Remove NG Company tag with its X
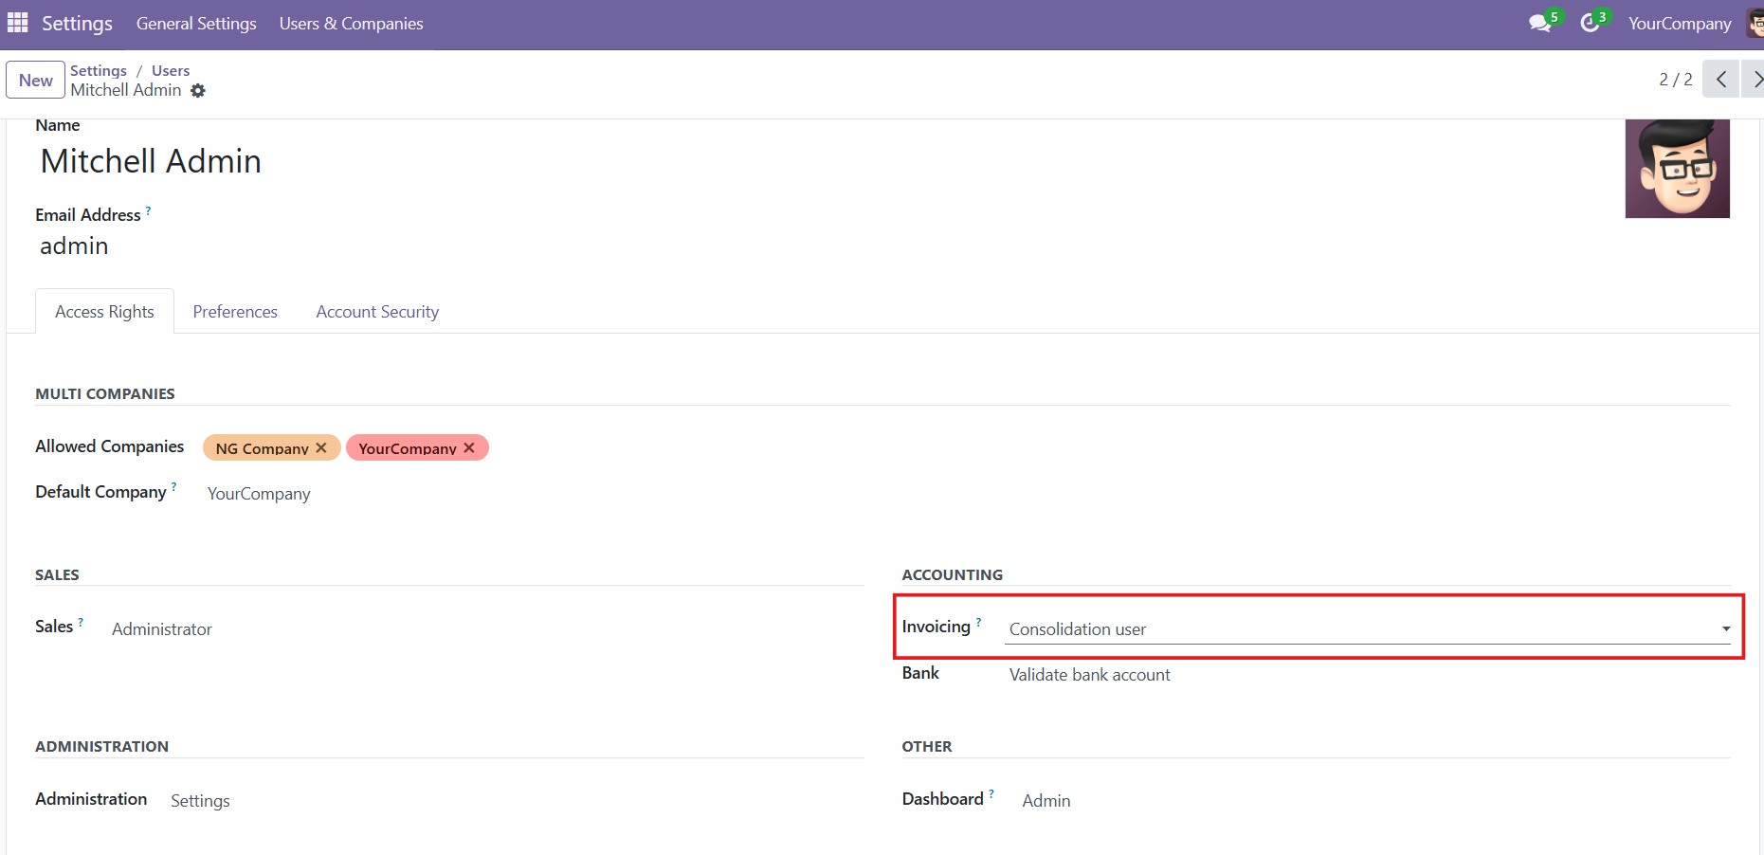Screen dimensions: 1764x855 [x=321, y=447]
